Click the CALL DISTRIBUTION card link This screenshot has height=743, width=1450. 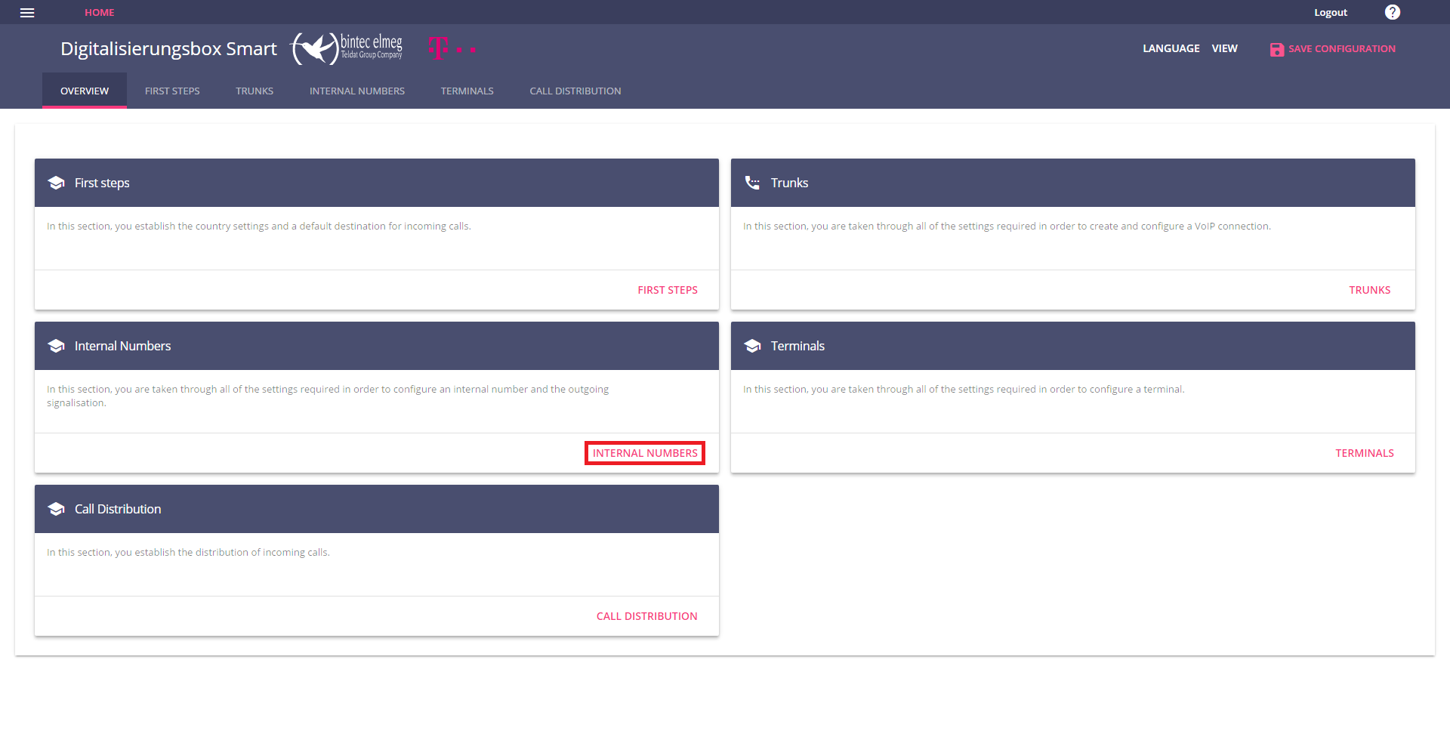647,616
